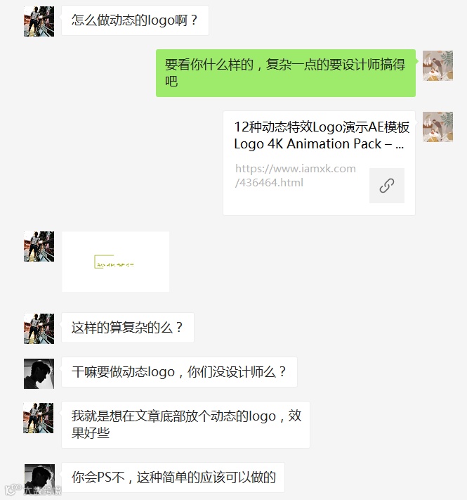
Task: Select the message 怎么做动态的logo啊？
Action: coord(135,20)
